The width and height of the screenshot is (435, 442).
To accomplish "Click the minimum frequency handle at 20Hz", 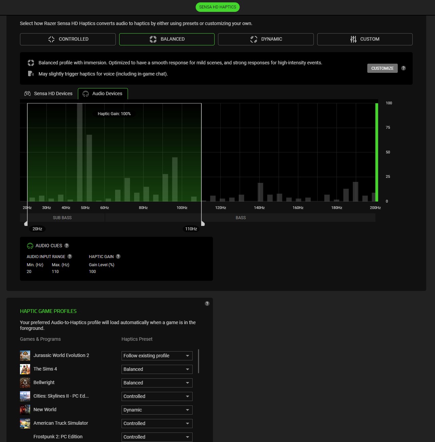I will 26,224.
